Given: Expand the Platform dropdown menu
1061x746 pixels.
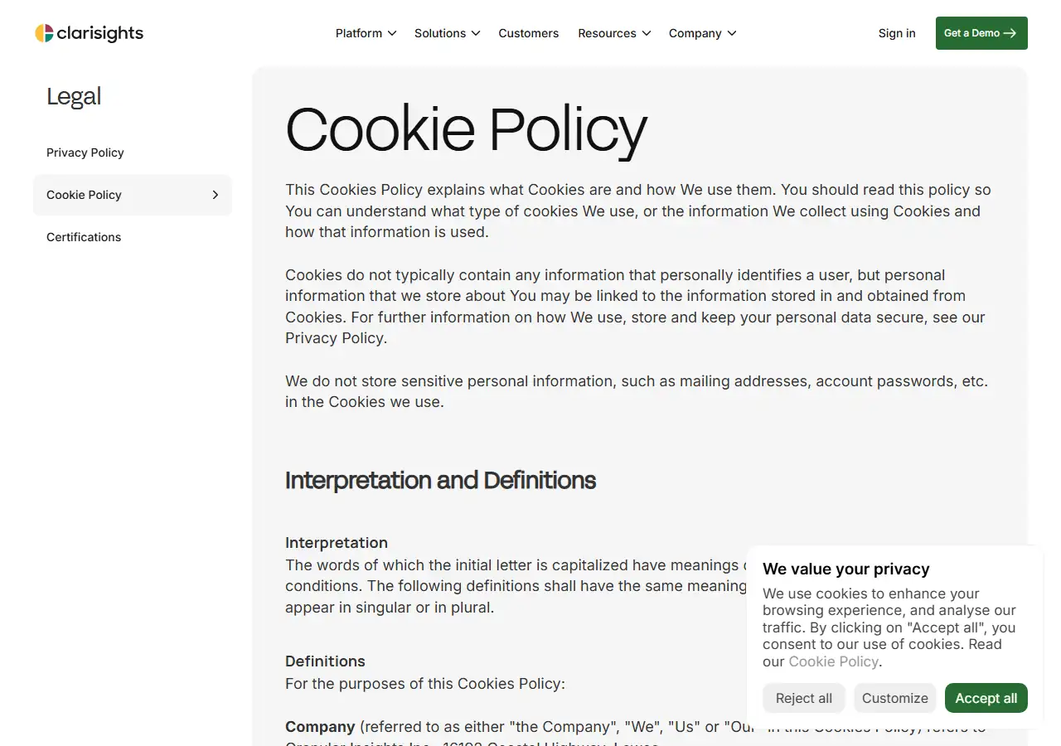Looking at the screenshot, I should point(366,33).
